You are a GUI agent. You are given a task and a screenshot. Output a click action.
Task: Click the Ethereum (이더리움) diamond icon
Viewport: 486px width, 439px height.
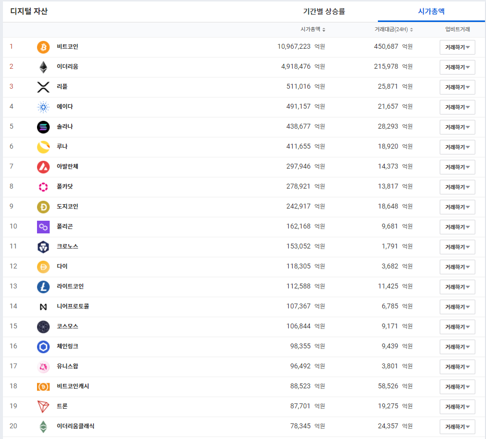(43, 67)
